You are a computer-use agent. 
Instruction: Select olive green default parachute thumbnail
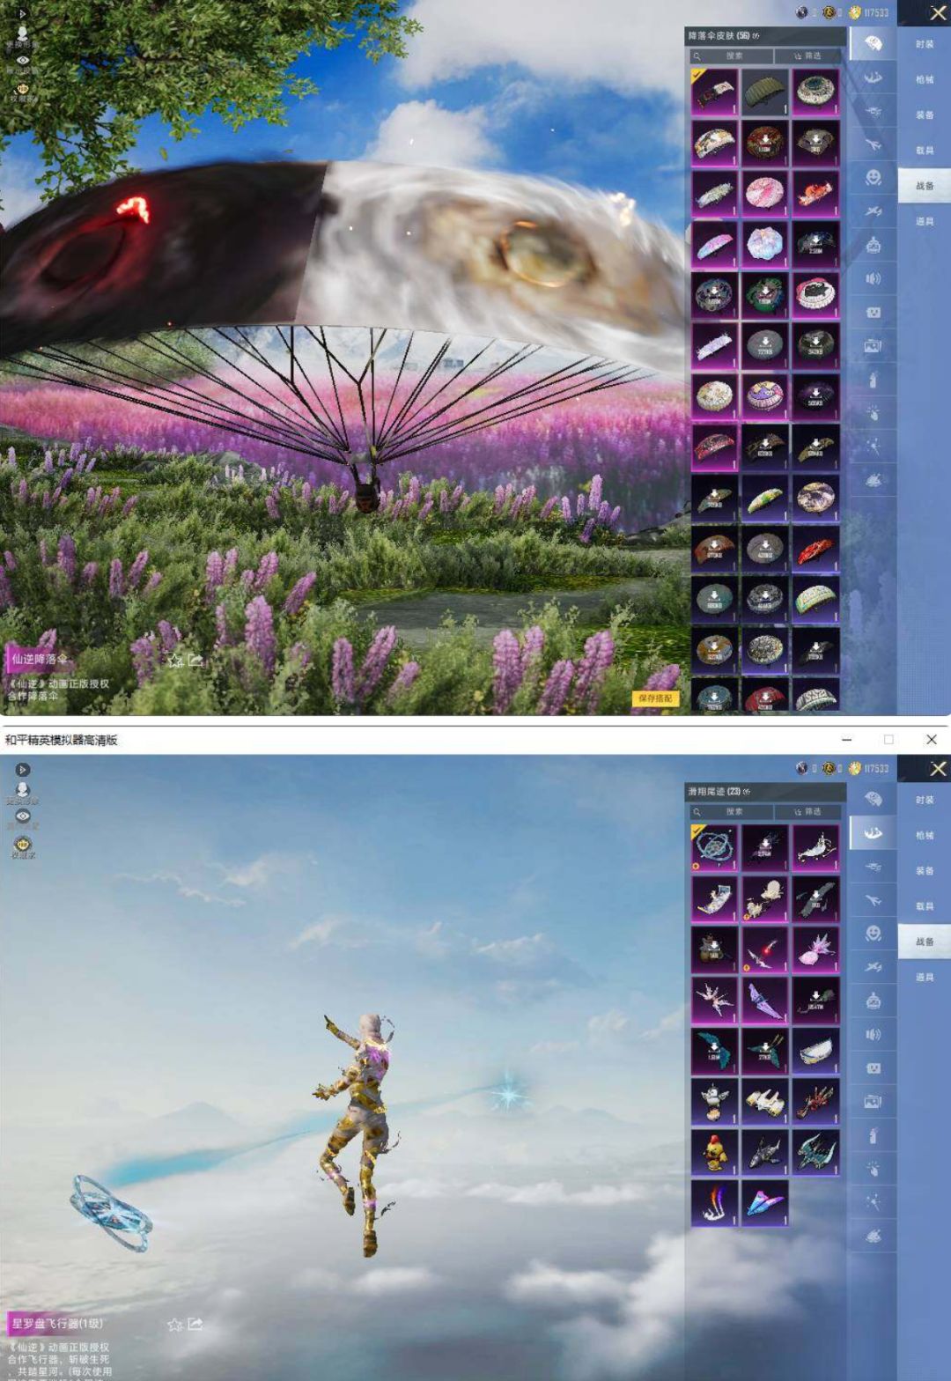[764, 92]
